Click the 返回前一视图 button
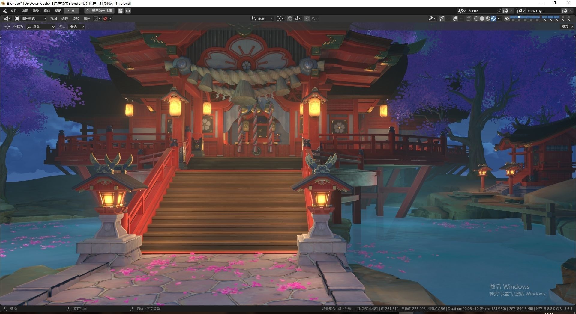The height and width of the screenshot is (314, 576). coord(99,11)
